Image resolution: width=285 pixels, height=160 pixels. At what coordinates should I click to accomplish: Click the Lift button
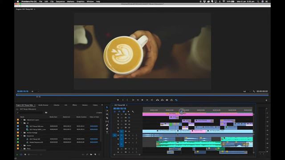(157, 100)
